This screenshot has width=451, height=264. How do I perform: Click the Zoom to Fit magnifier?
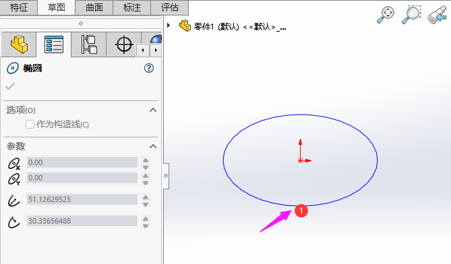click(x=386, y=15)
